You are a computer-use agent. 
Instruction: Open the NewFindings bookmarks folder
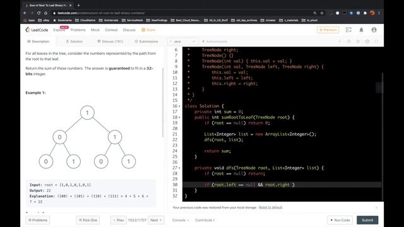(157, 20)
